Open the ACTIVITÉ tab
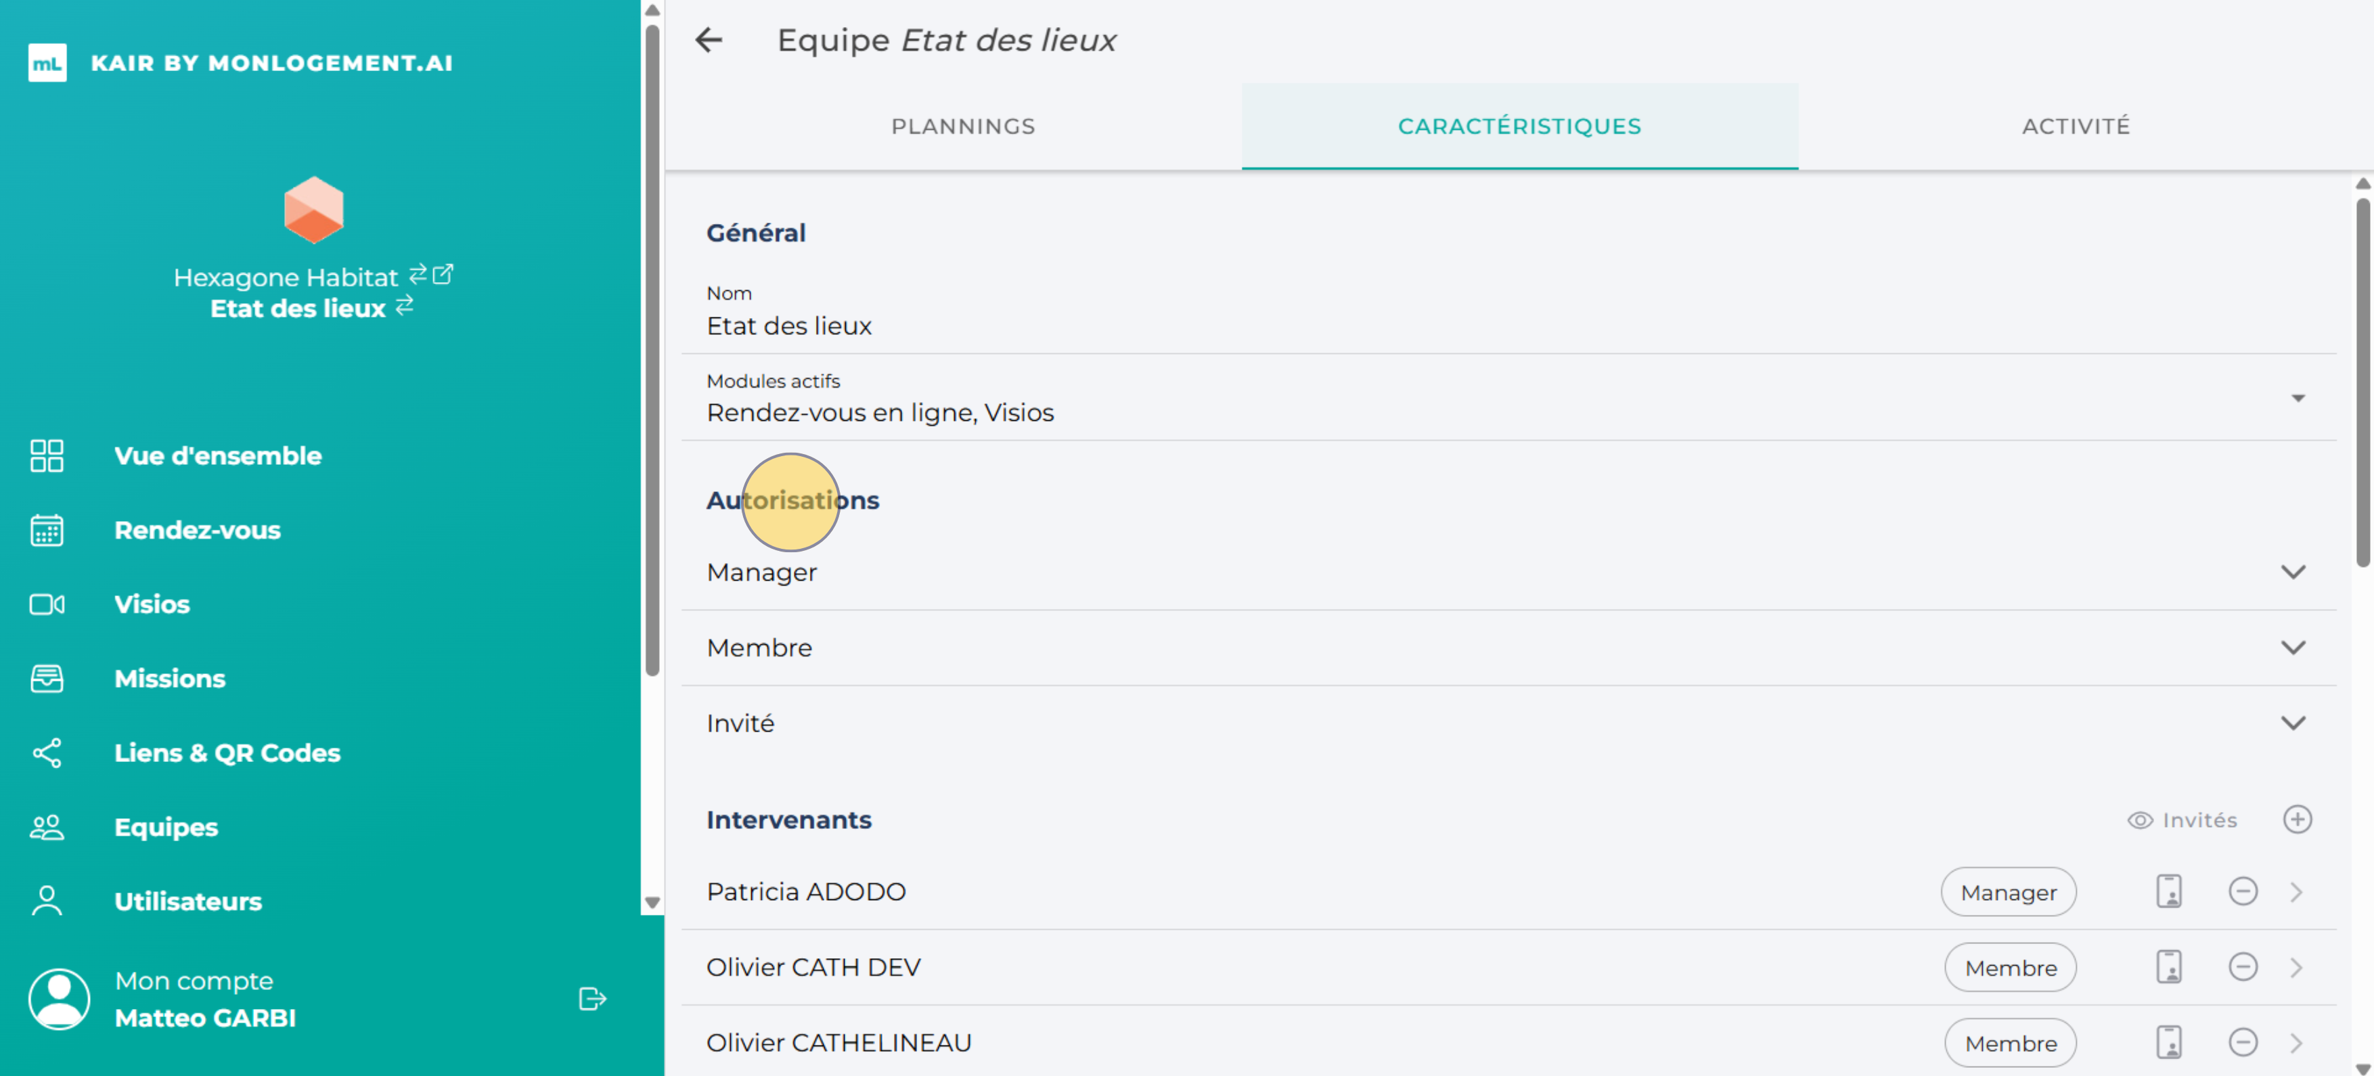2374x1076 pixels. (2074, 126)
